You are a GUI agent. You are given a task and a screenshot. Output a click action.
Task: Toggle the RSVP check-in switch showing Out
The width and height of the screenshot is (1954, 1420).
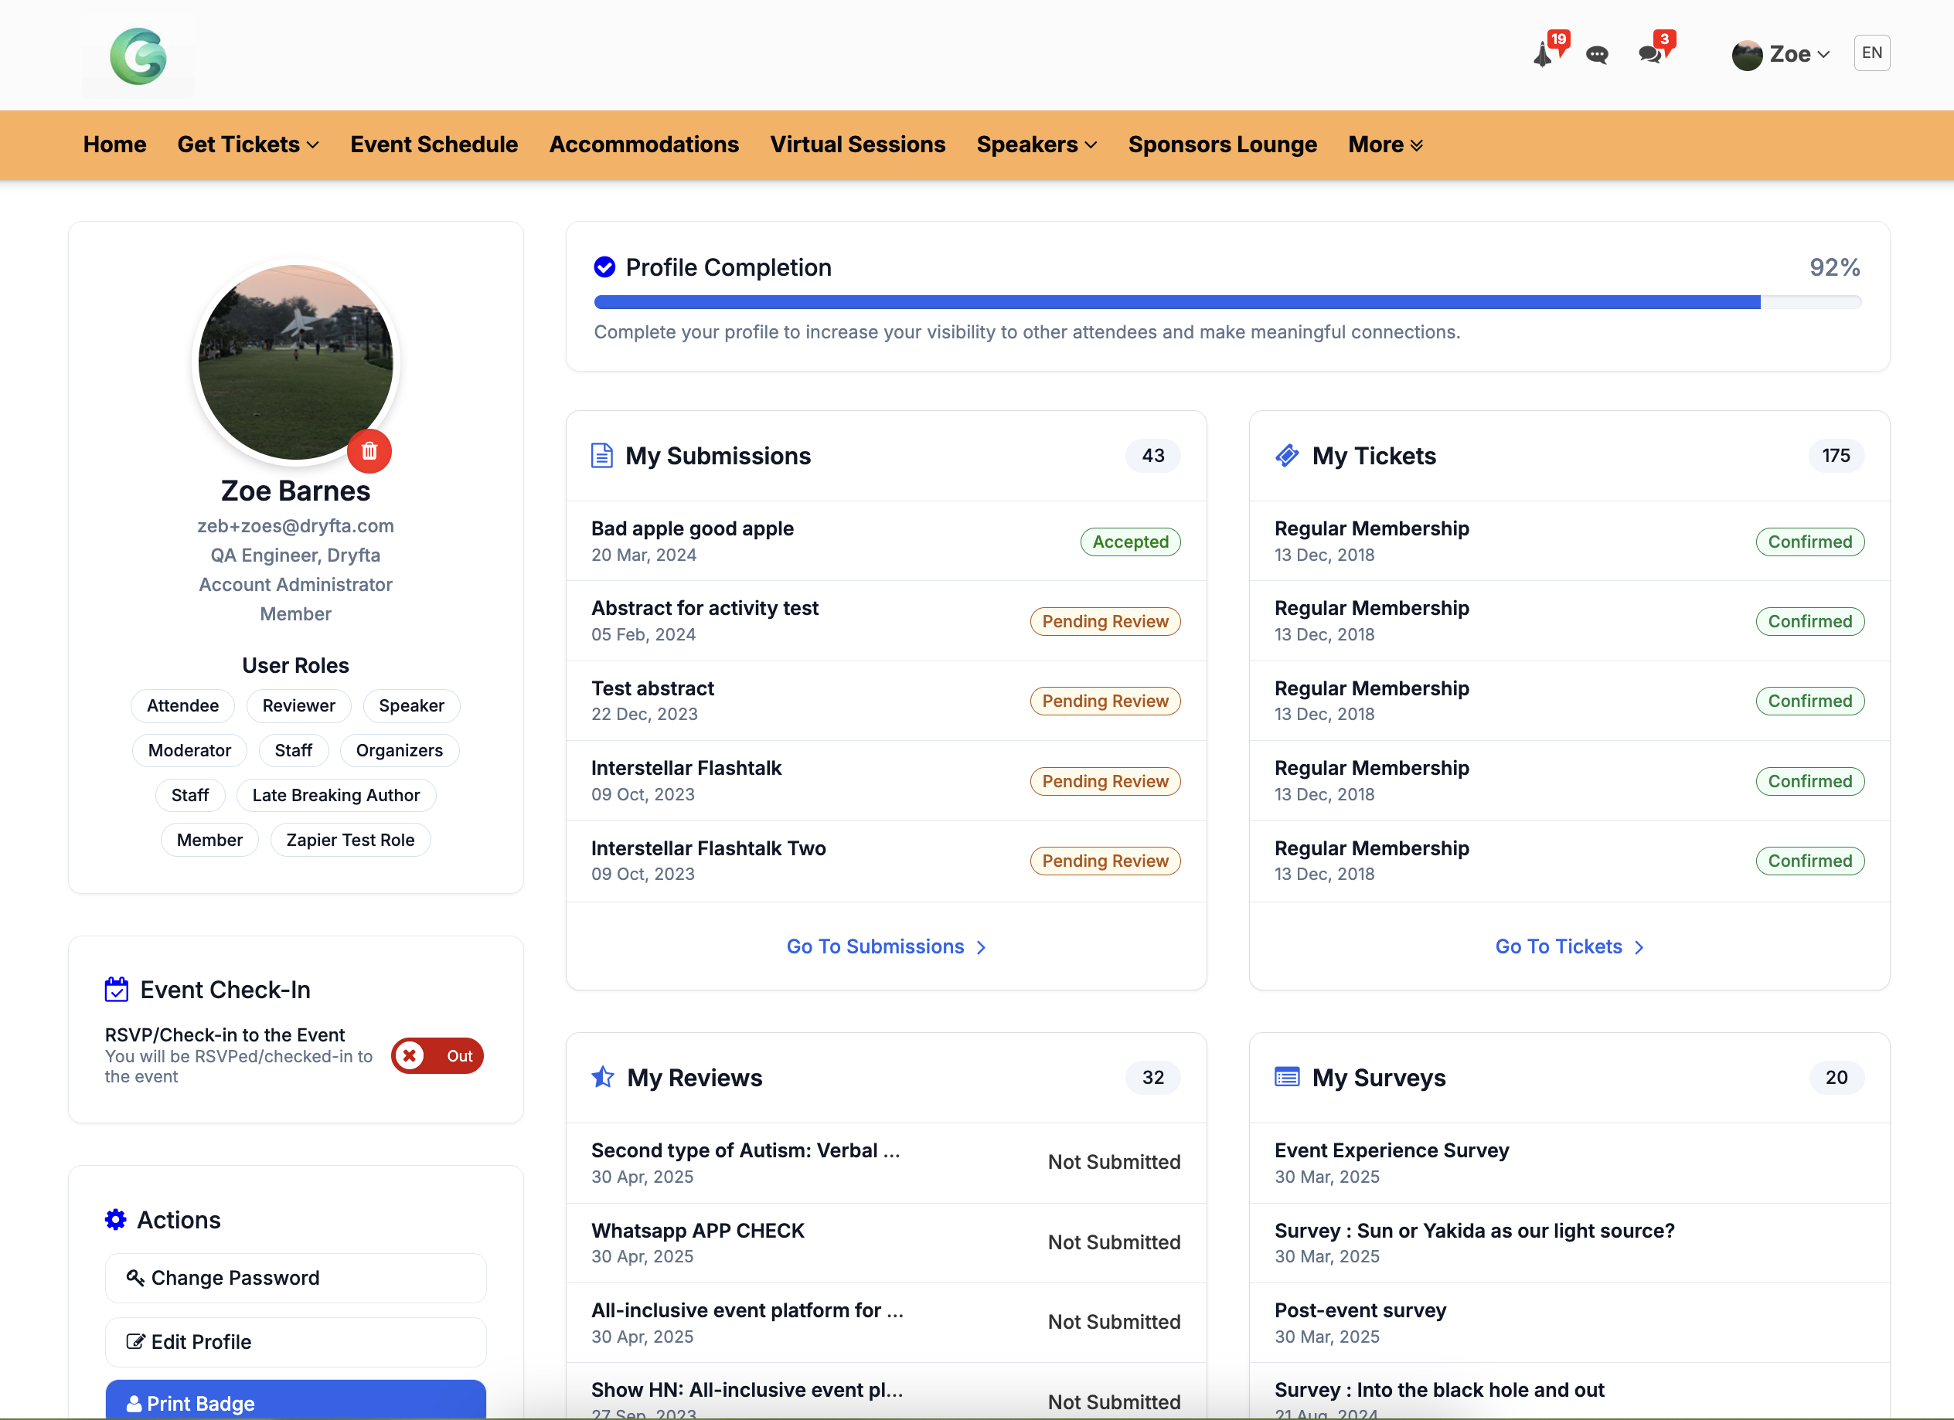coord(437,1056)
